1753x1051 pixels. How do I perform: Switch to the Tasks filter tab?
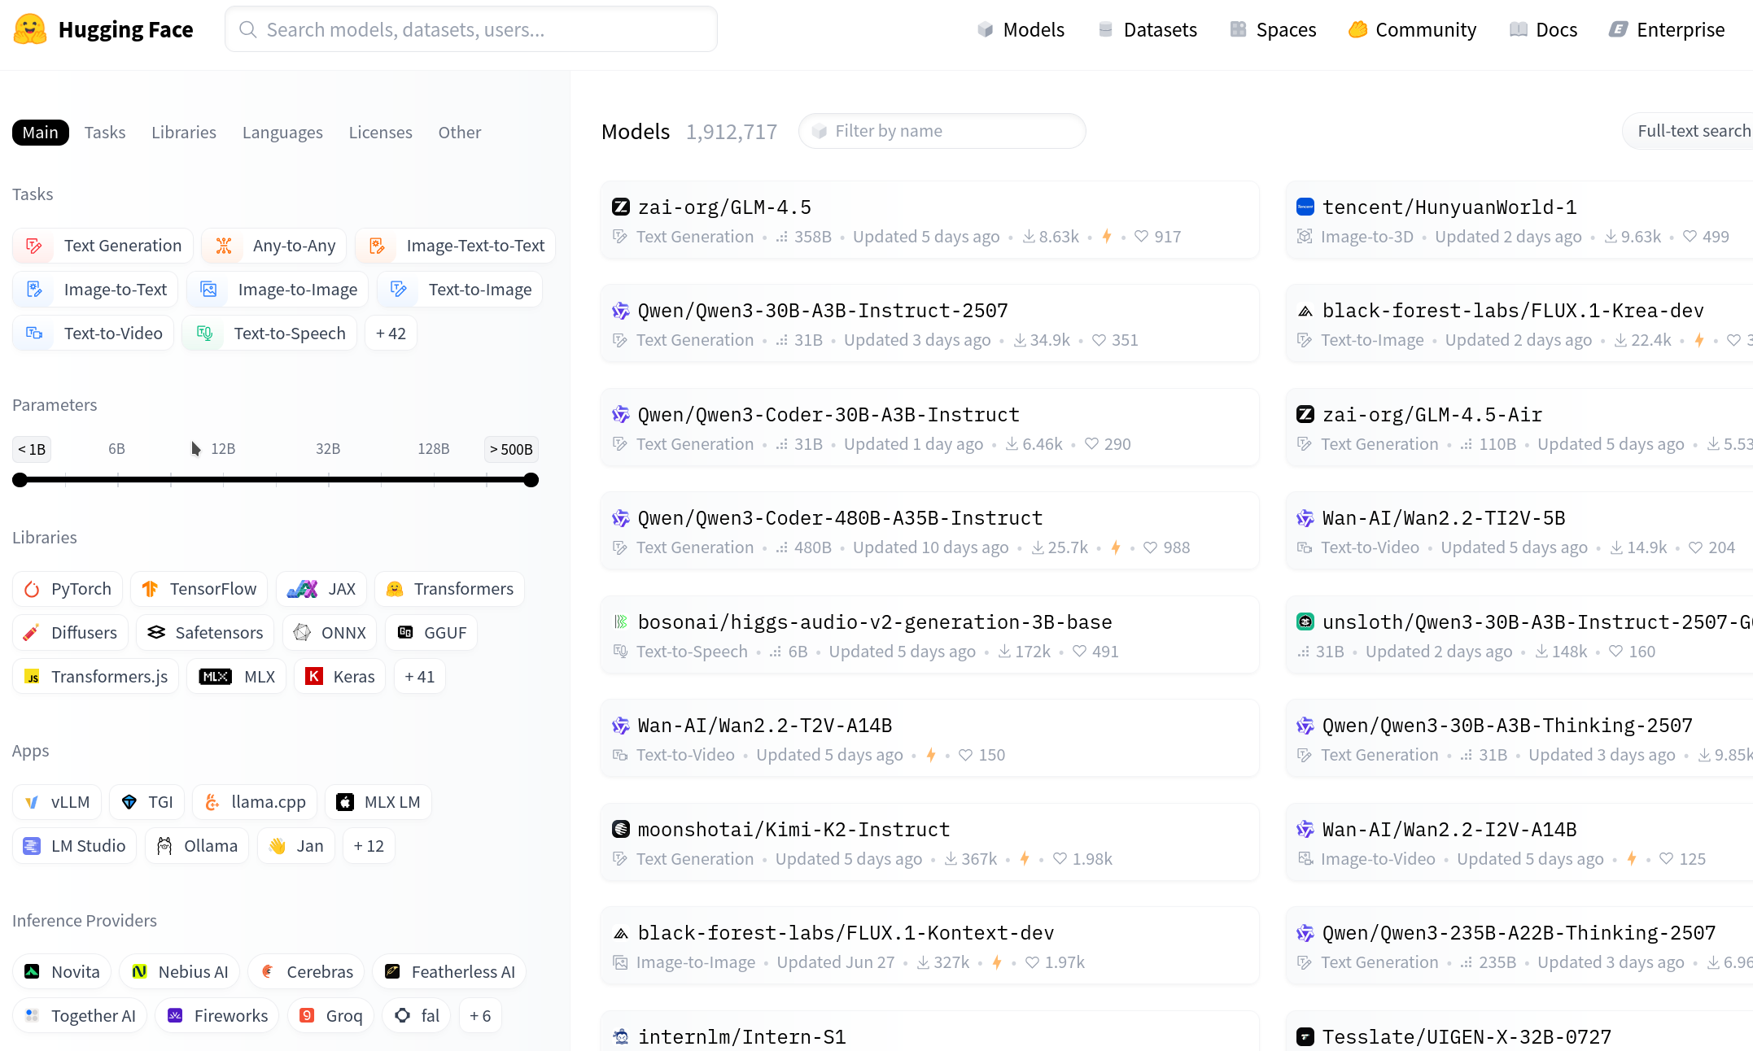point(105,133)
